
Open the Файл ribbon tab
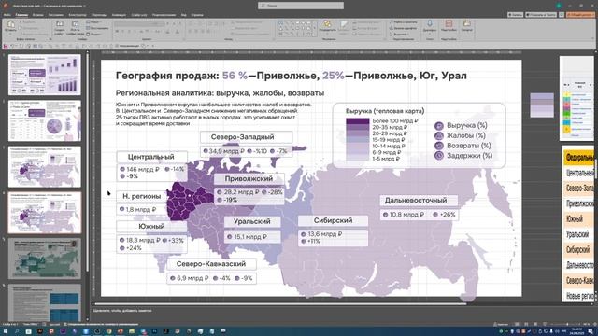[x=7, y=15]
